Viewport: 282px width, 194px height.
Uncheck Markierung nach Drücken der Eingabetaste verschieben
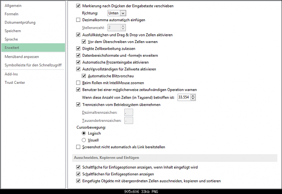click(78, 6)
